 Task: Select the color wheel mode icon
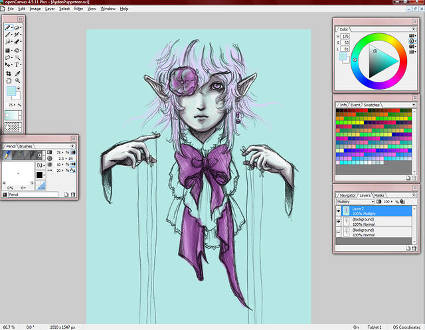[412, 41]
